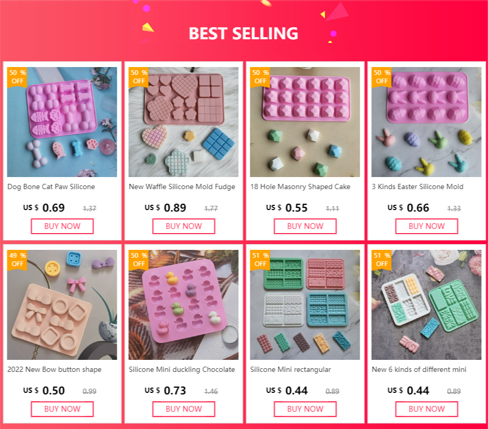Open the Dog Bone Cat Paw Silicone title link
Viewport: 488px width, 429px height.
tap(51, 187)
